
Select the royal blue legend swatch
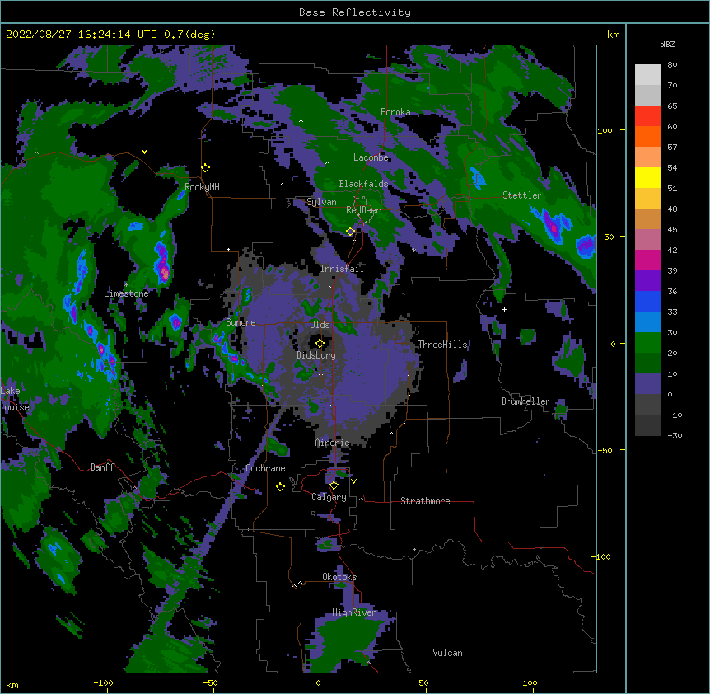tap(647, 301)
